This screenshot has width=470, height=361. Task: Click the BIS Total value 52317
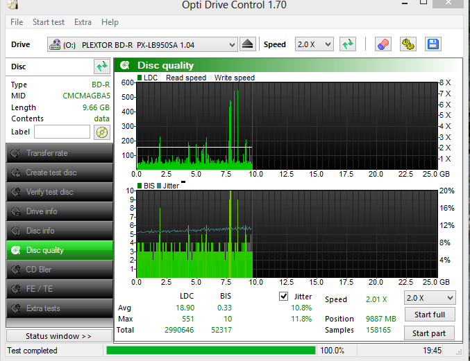click(221, 330)
